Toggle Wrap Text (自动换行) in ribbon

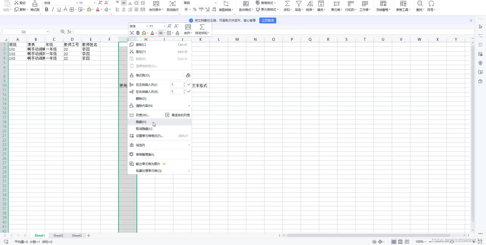173,4
